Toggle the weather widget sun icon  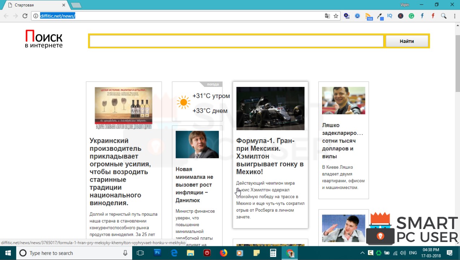(183, 102)
